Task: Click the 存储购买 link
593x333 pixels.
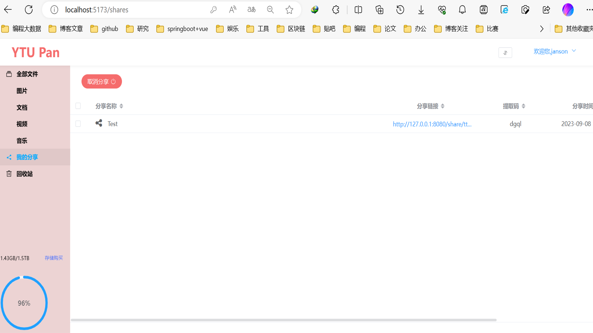Action: [54, 258]
